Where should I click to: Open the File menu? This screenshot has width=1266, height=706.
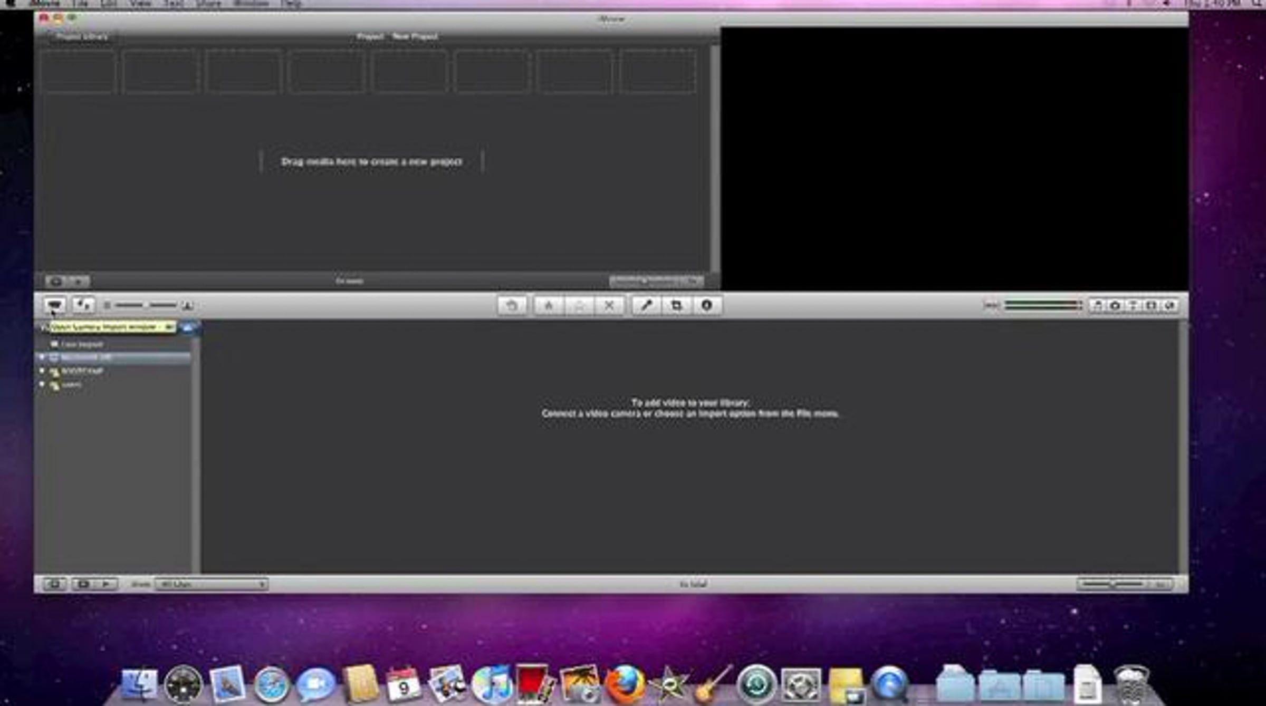click(x=80, y=4)
